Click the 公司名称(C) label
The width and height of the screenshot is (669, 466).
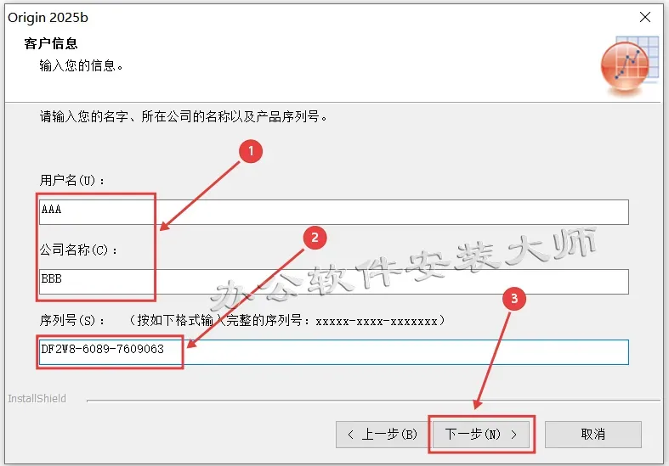(78, 250)
